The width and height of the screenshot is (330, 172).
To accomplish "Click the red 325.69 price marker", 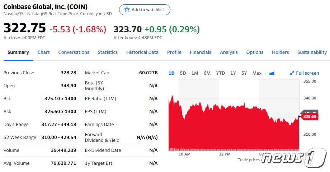I will click(309, 116).
